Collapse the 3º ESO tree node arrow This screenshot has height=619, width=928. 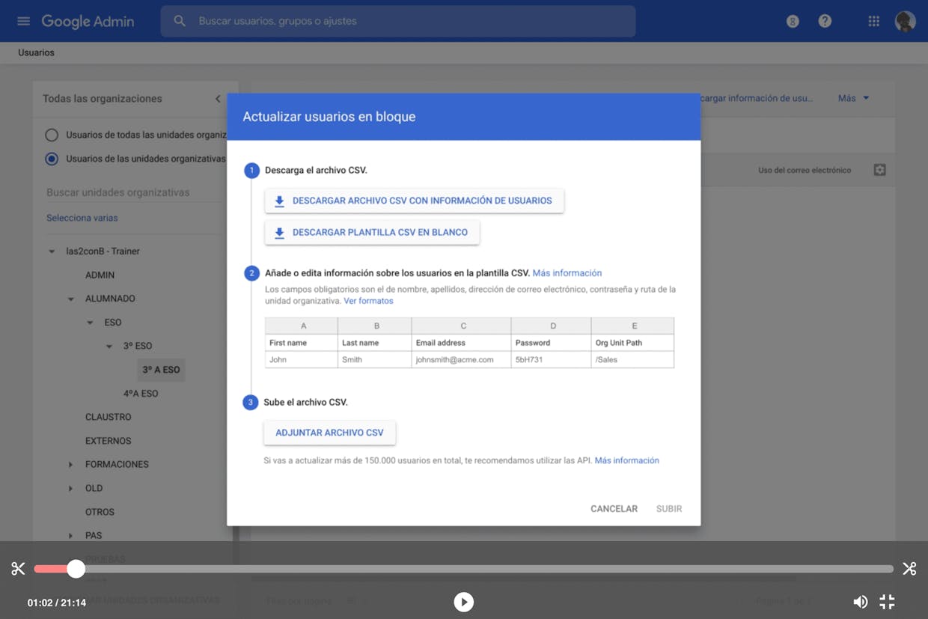(x=109, y=346)
